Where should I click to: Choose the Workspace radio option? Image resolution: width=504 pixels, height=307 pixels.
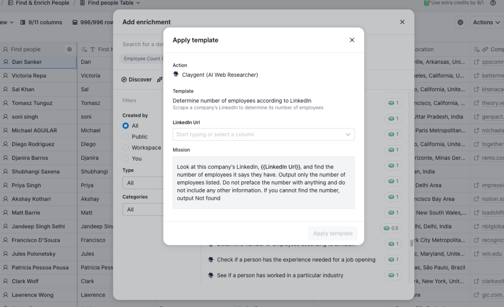tap(126, 148)
